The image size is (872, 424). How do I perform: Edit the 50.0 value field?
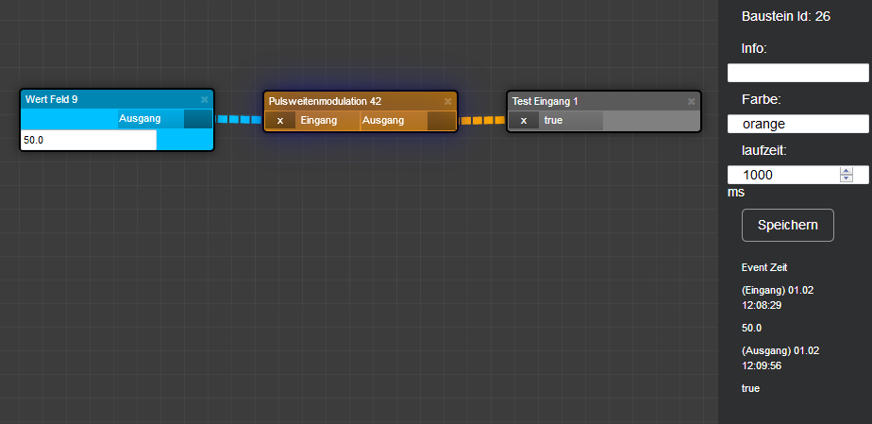(x=89, y=140)
